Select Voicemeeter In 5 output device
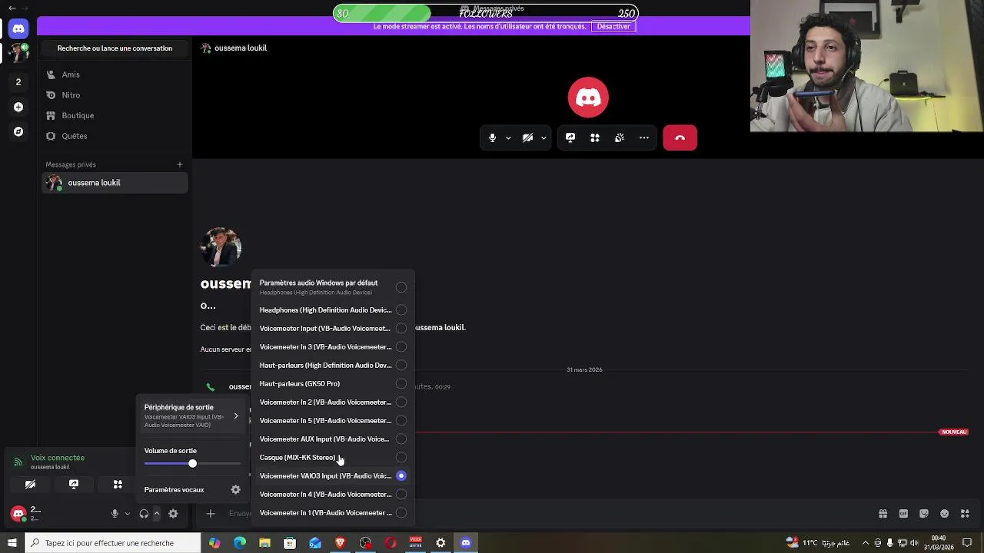 (x=333, y=421)
